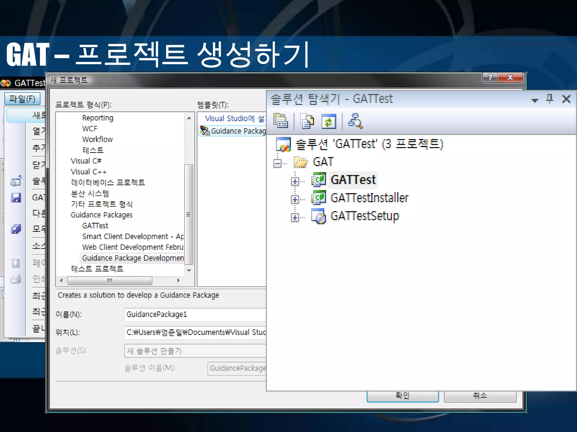Expand the GATTest project node
Image resolution: width=577 pixels, height=432 pixels.
[295, 181]
